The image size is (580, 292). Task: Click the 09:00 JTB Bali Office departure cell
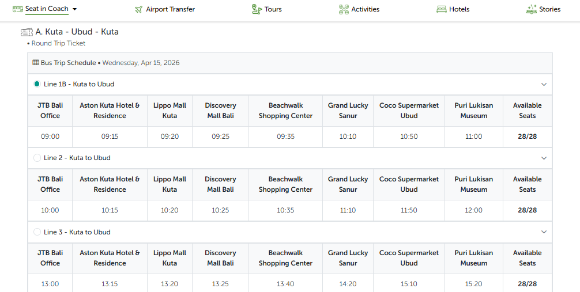(50, 136)
